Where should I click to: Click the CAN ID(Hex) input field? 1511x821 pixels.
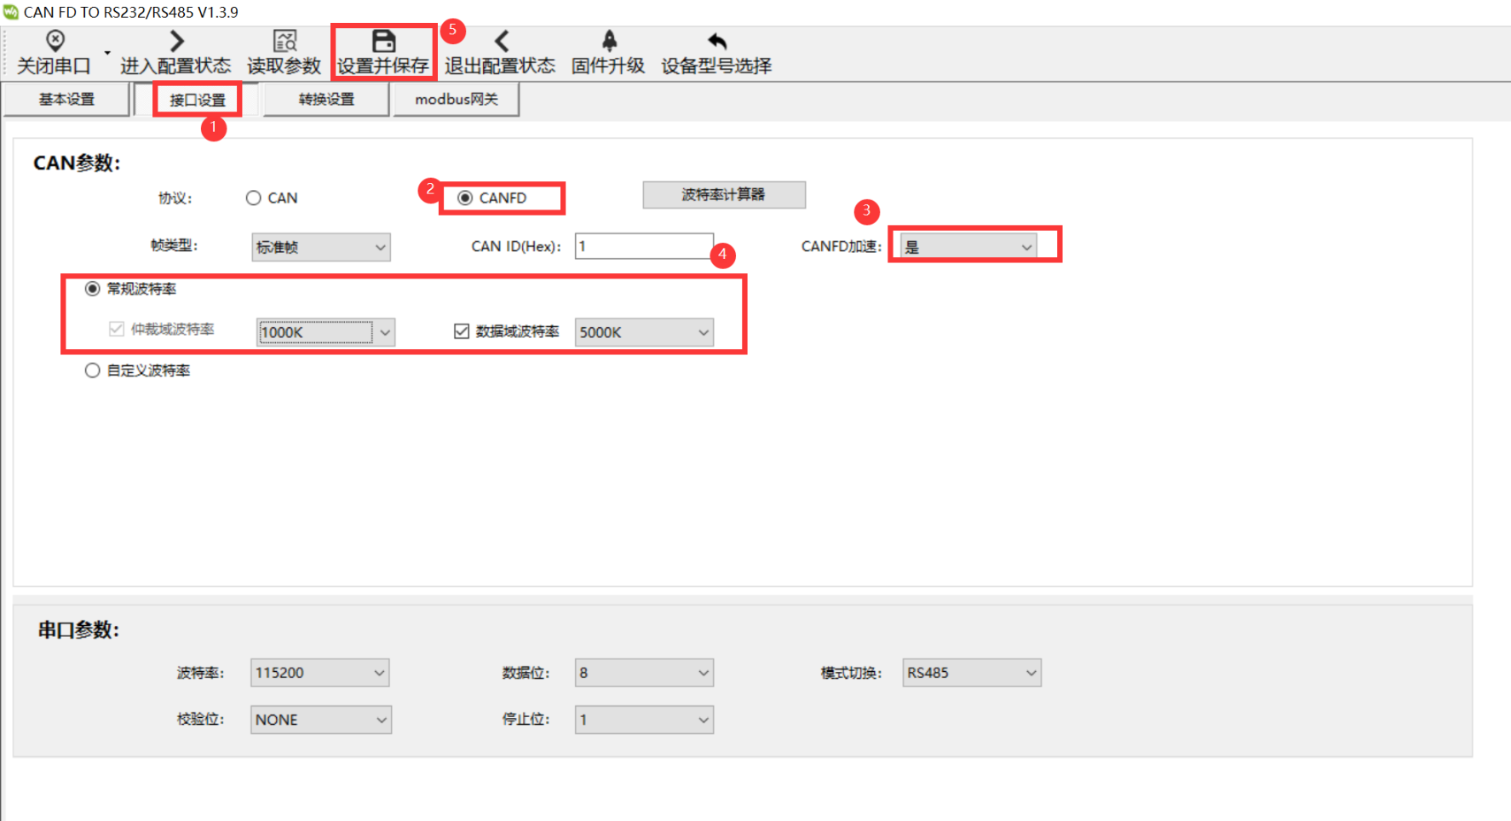tap(643, 246)
